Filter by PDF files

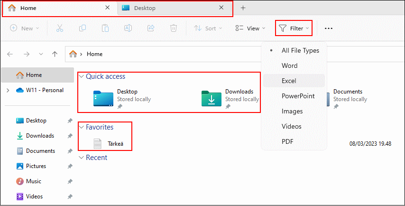coord(294,141)
